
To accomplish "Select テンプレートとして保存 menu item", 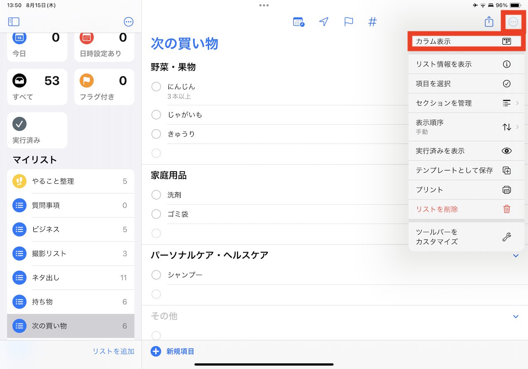I will click(466, 170).
